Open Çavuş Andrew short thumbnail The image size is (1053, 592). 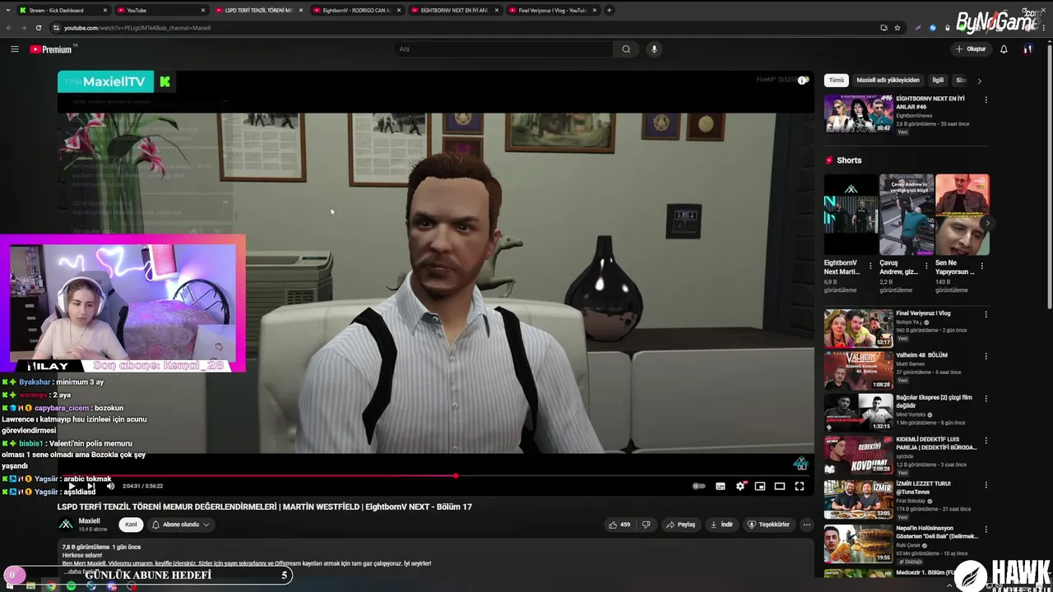(907, 215)
